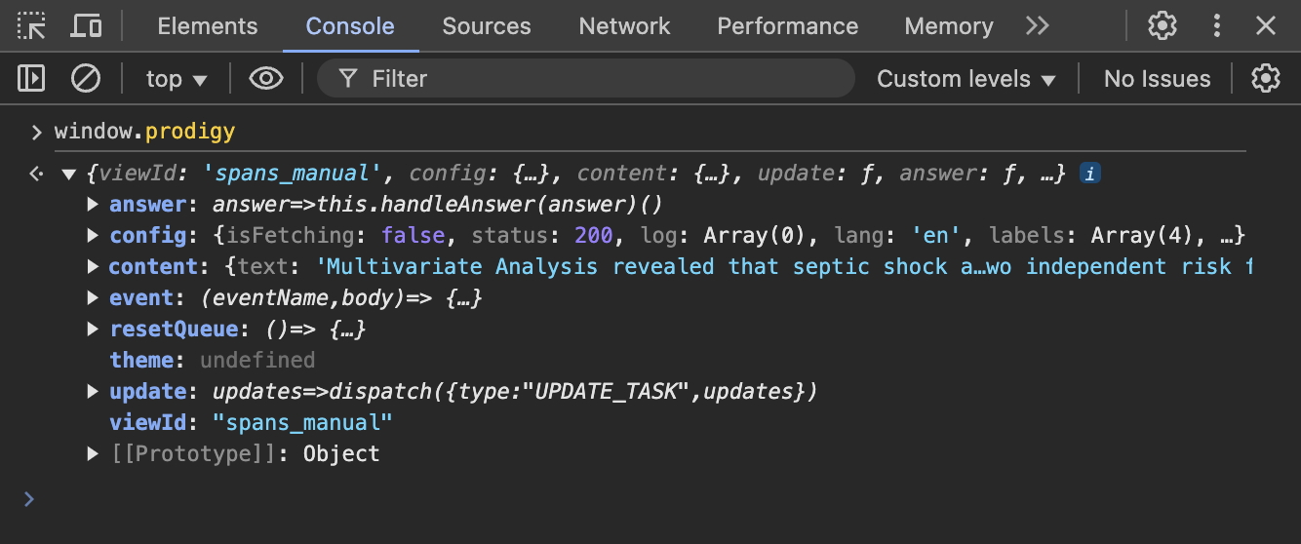Open the Performance tab
The height and width of the screenshot is (544, 1301).
(788, 26)
